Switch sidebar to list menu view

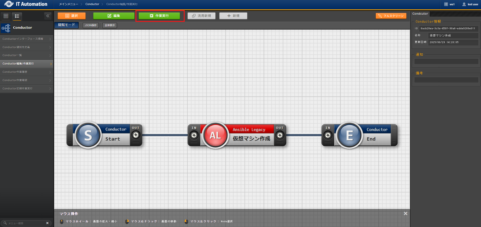(17, 16)
